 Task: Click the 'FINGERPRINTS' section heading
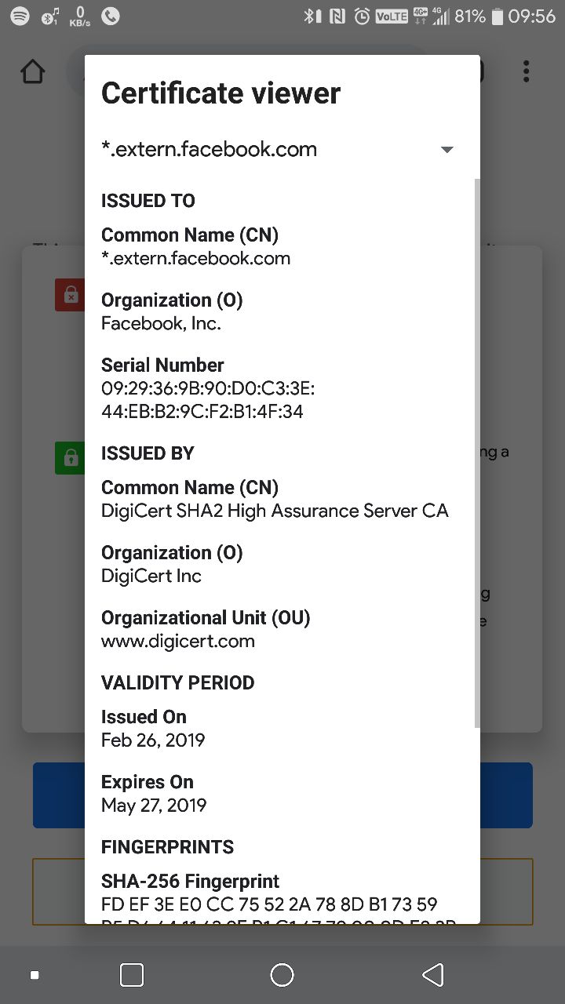click(x=168, y=847)
